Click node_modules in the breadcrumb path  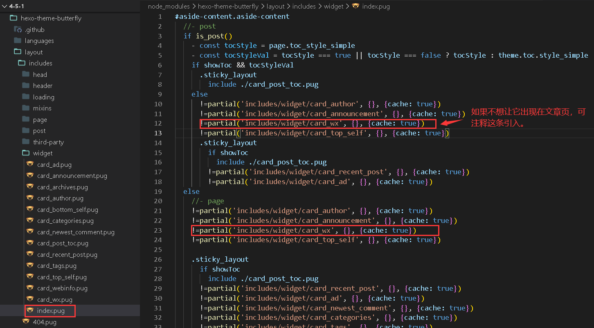(169, 6)
